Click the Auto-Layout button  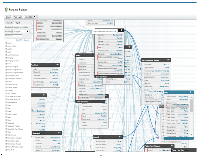pyautogui.click(x=18, y=17)
